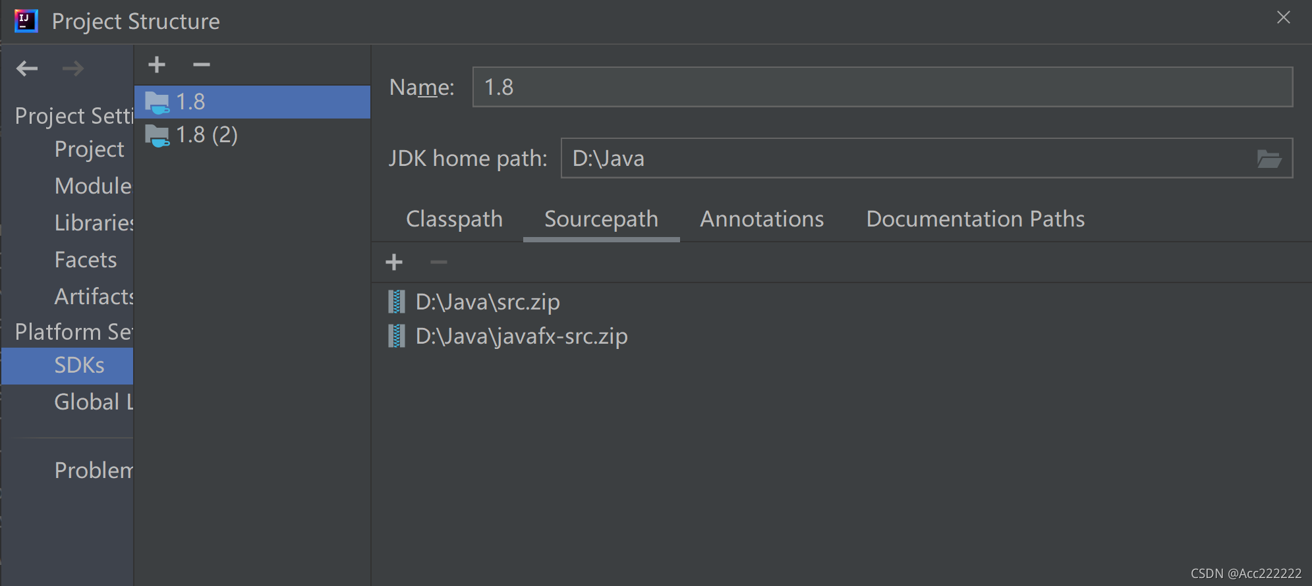The width and height of the screenshot is (1312, 586).
Task: Switch to the Annotations tab
Action: 762,219
